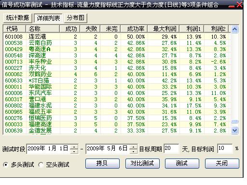Increase the end date with up spinner

point(133,146)
